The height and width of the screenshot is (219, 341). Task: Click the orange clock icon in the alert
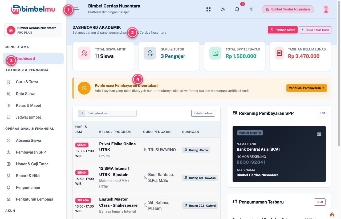pyautogui.click(x=84, y=88)
